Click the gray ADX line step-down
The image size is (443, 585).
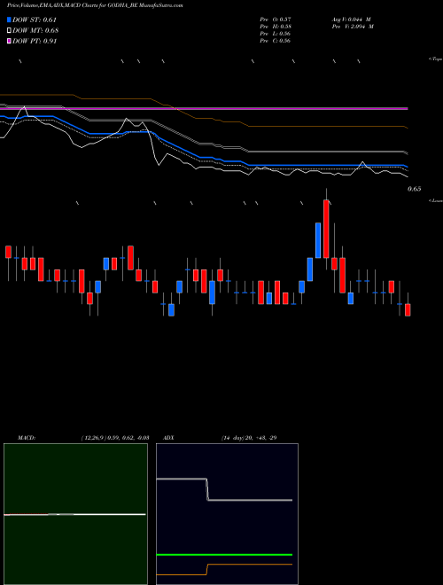click(x=207, y=489)
